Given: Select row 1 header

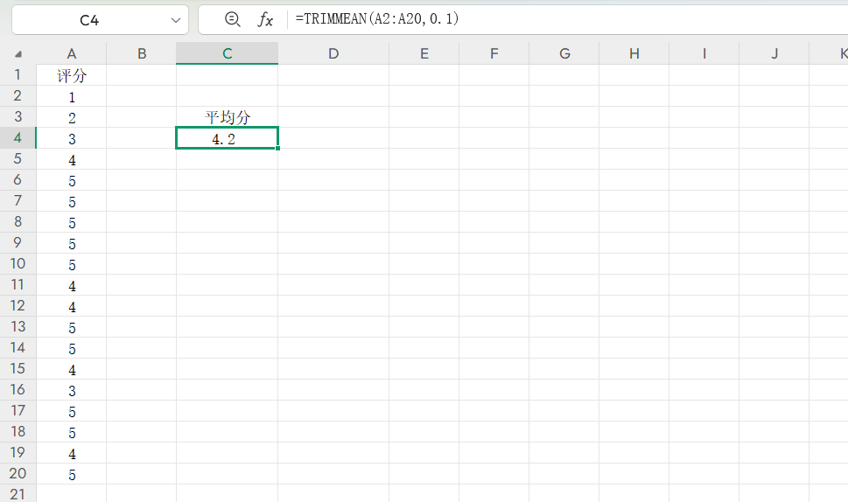Looking at the screenshot, I should [18, 74].
